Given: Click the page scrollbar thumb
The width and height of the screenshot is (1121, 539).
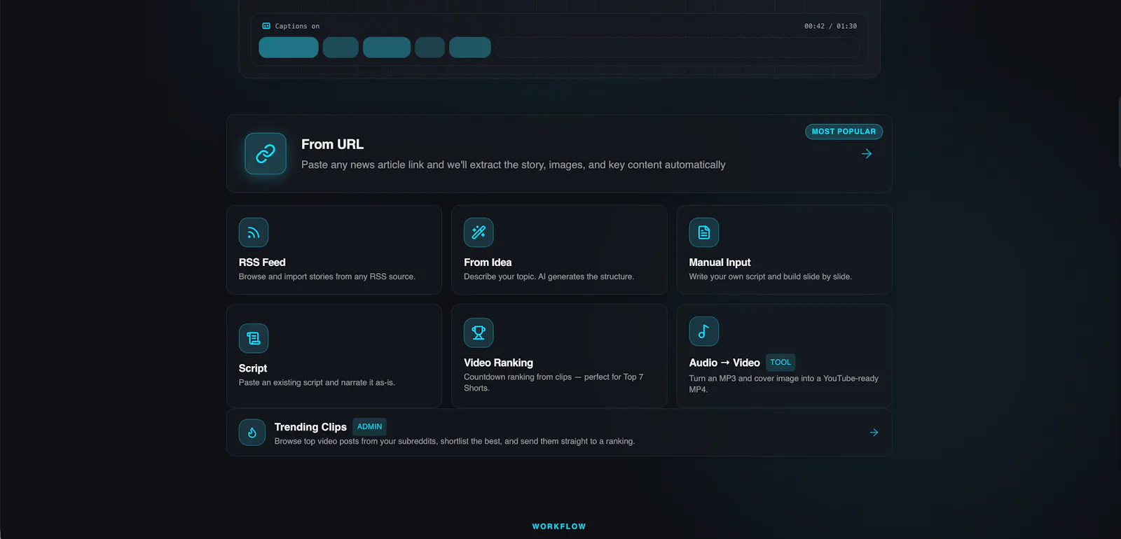Looking at the screenshot, I should click(1119, 132).
